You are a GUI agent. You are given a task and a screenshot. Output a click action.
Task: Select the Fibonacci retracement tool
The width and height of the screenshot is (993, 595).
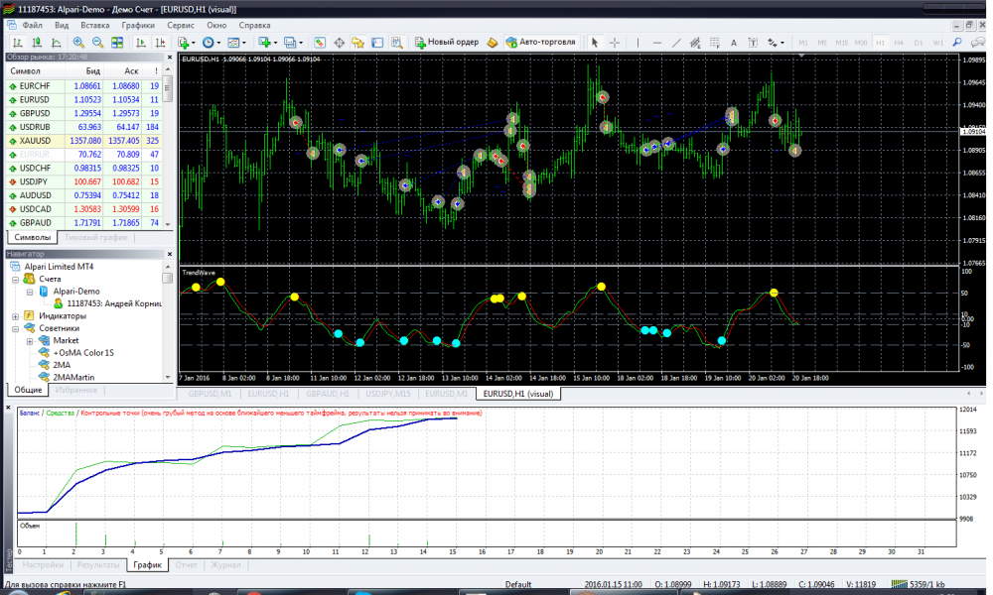click(714, 43)
